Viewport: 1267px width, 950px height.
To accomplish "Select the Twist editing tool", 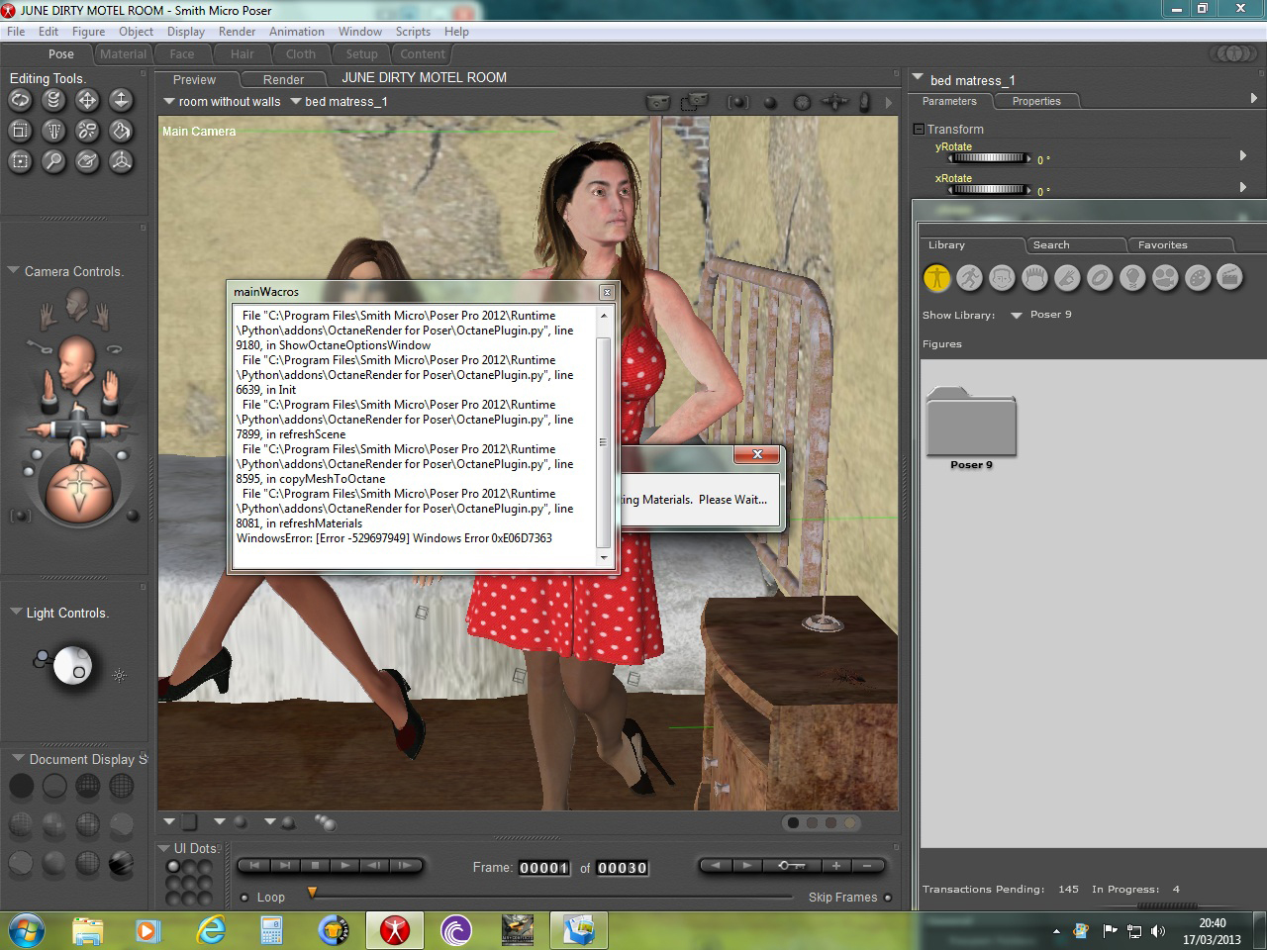I will coord(53,99).
